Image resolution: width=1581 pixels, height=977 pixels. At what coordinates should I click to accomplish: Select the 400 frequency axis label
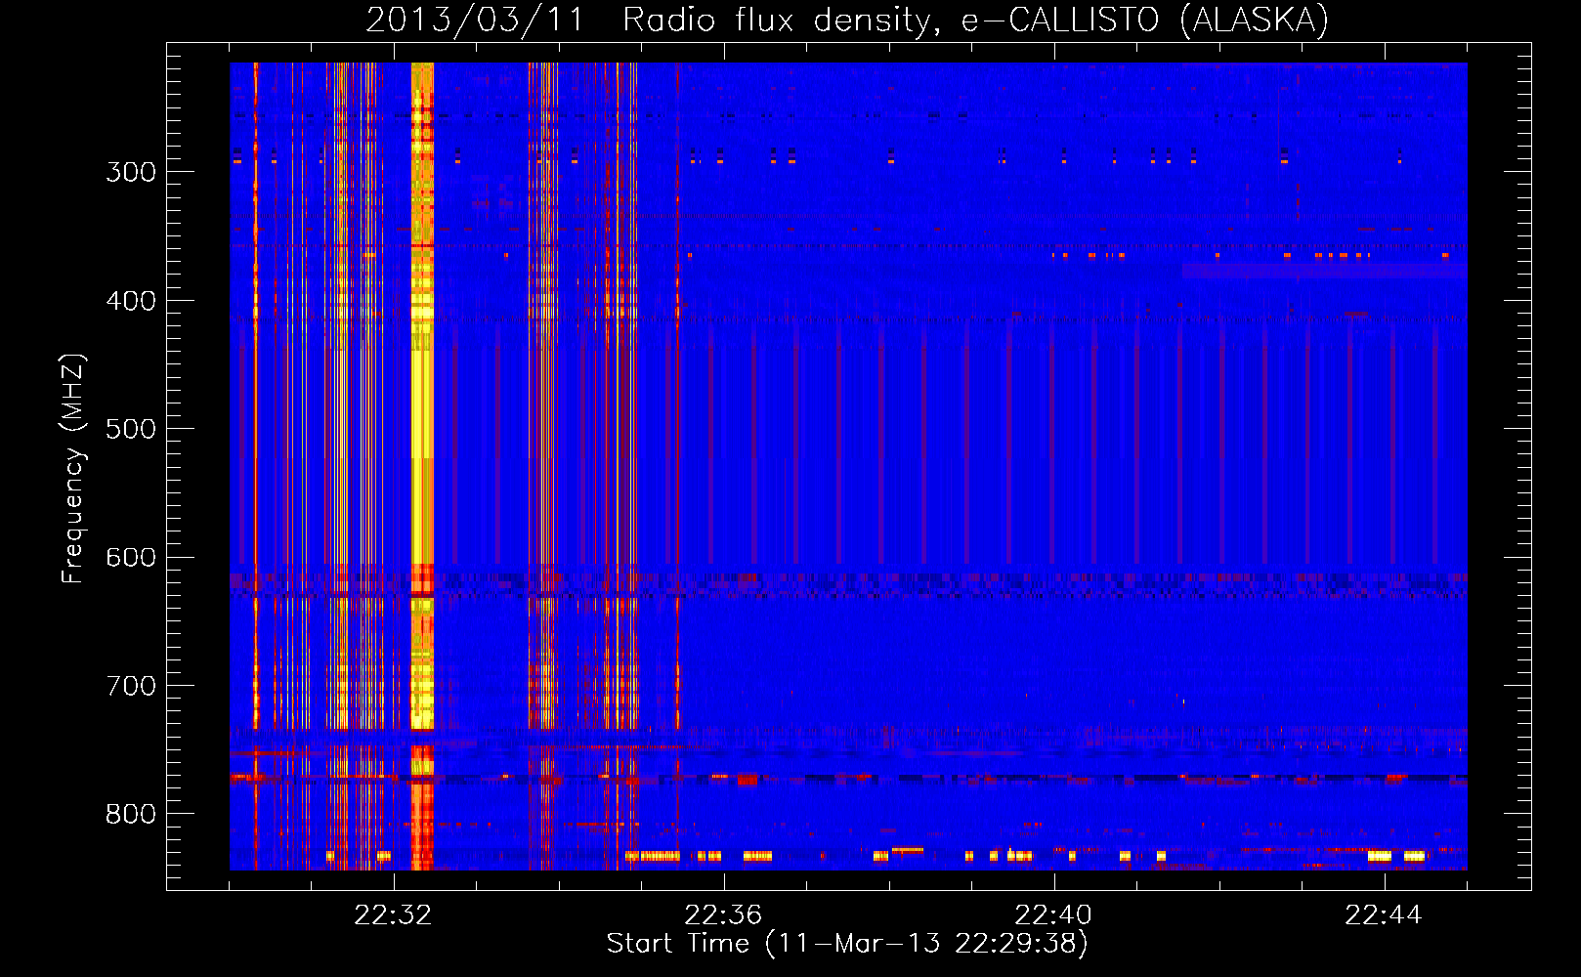point(131,301)
